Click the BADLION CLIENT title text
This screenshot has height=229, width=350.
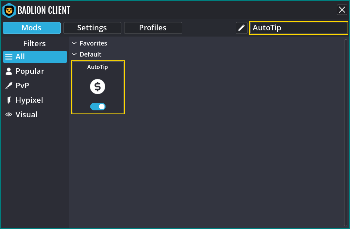[44, 10]
